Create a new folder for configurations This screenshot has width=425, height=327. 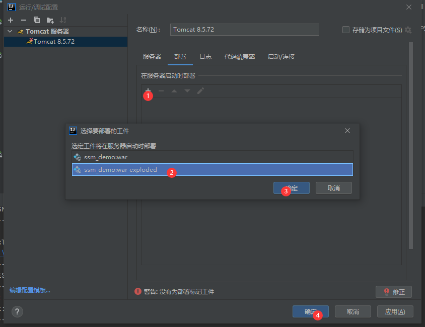pos(49,20)
